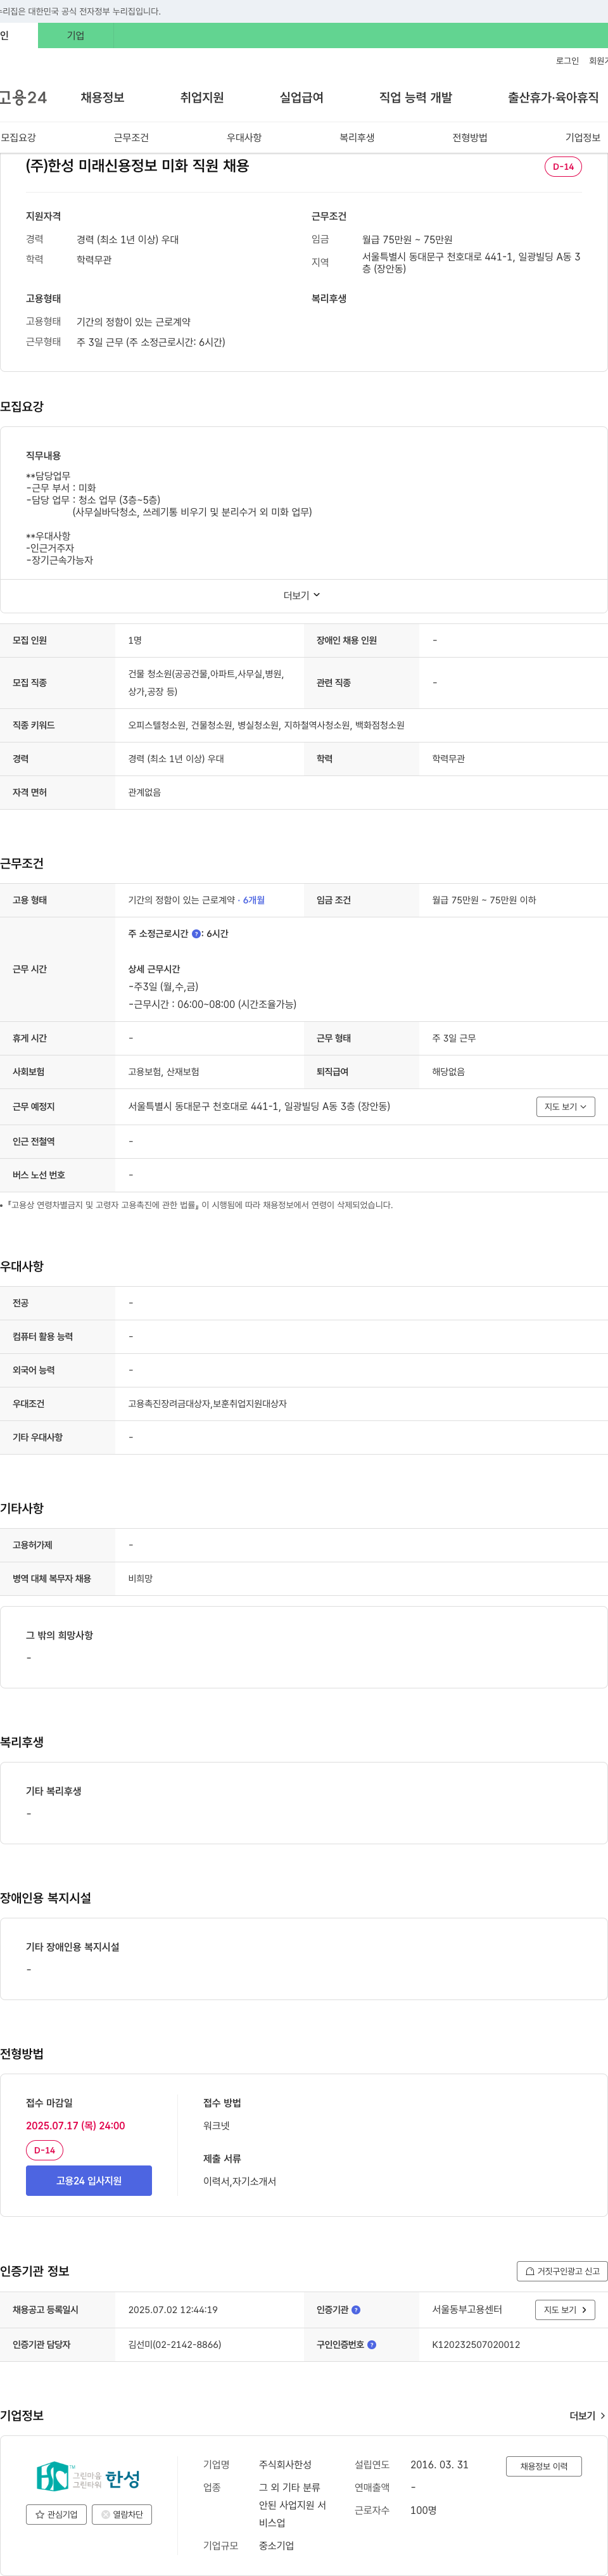This screenshot has width=608, height=2576.
Task: Expand job description with 더보기
Action: coord(302,595)
